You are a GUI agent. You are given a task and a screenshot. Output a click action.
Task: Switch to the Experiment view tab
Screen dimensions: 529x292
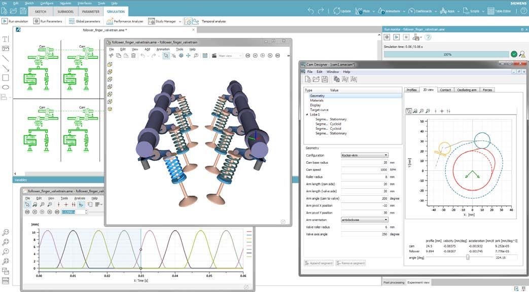[x=418, y=282]
